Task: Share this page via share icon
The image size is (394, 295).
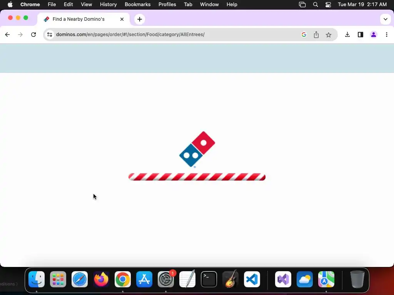Action: point(316,35)
